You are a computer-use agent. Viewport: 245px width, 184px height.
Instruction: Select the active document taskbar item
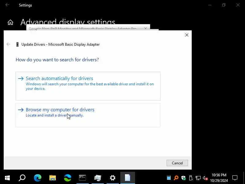128,178
